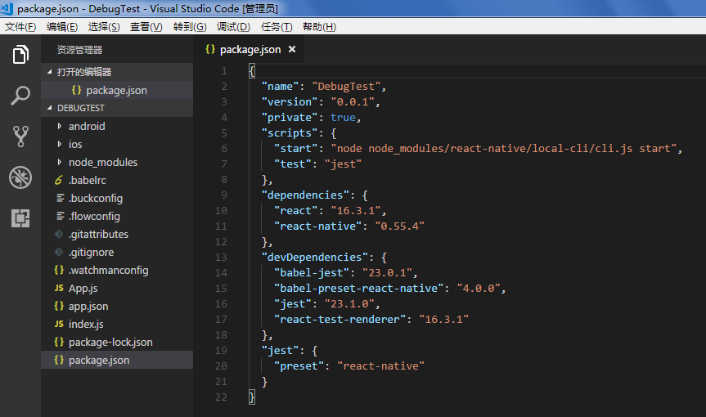Screen dimensions: 706x417
Task: Open the 文件(F) menu
Action: coord(20,26)
